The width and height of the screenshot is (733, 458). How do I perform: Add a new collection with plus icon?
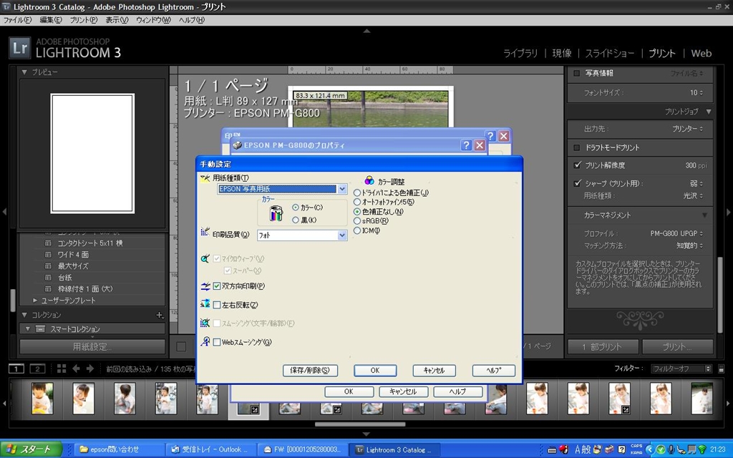[x=160, y=315]
